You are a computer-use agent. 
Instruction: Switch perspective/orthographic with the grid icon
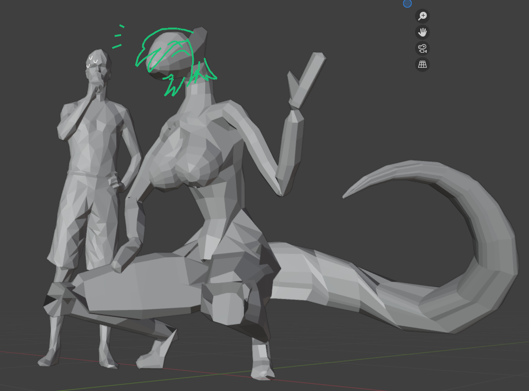(422, 65)
